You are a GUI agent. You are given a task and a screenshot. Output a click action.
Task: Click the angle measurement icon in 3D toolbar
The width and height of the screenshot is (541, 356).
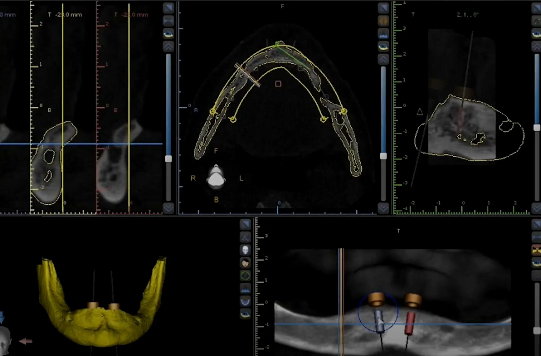tap(245, 237)
